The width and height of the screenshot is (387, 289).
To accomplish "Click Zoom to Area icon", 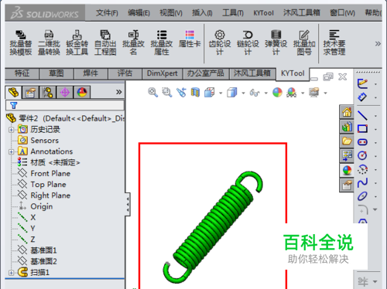I will (167, 92).
